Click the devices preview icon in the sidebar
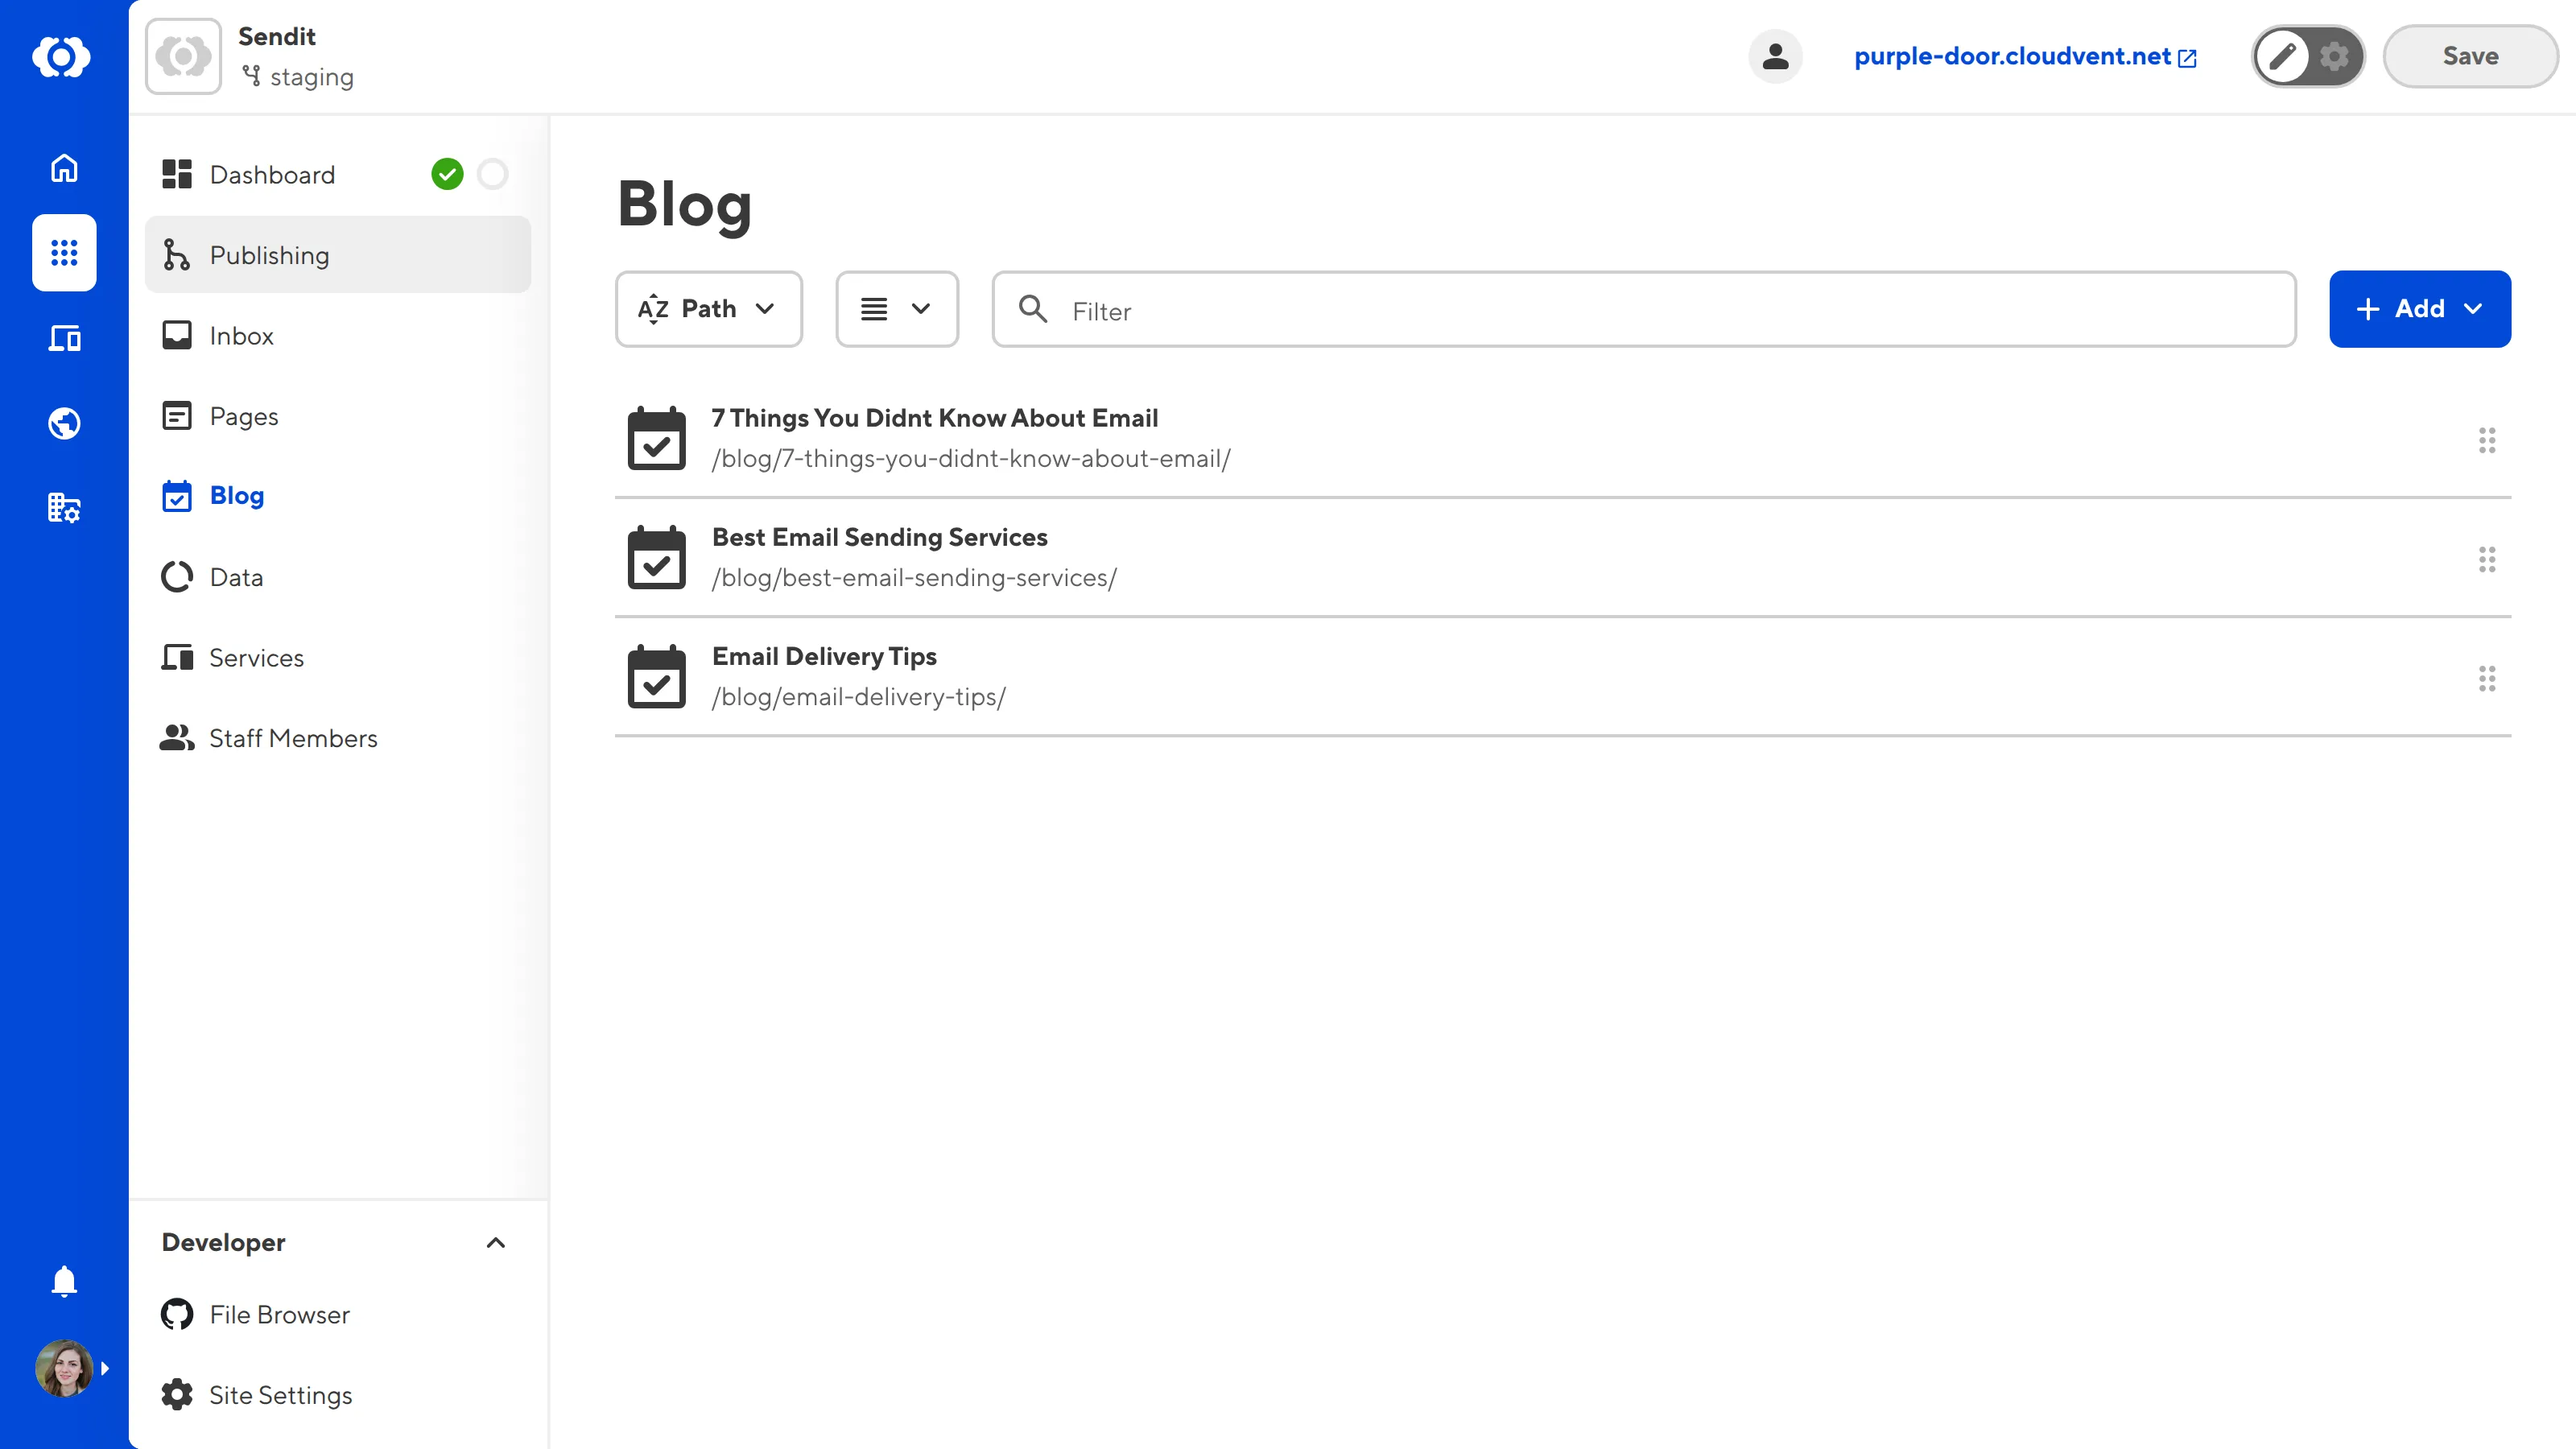The image size is (2576, 1449). tap(63, 338)
